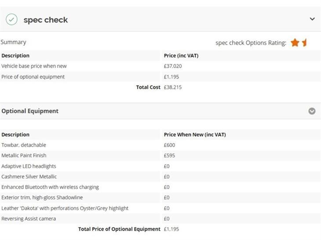This screenshot has width=321, height=240.
Task: Click the Summary label
Action: pos(13,42)
